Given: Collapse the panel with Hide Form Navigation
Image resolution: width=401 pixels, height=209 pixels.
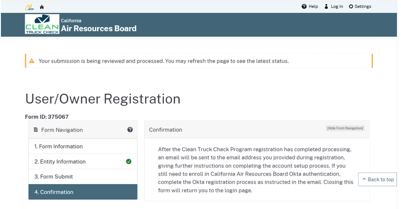Looking at the screenshot, I should (x=344, y=128).
